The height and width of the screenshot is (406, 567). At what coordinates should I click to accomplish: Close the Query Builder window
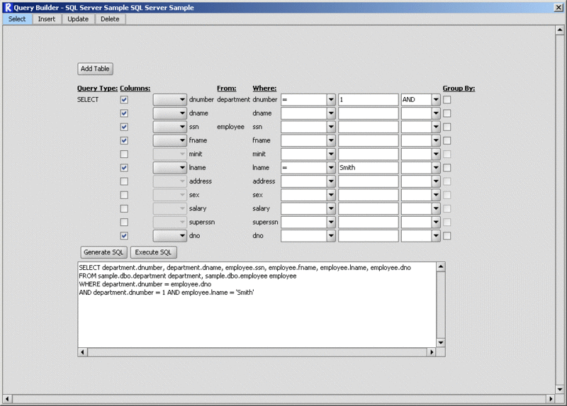(558, 7)
